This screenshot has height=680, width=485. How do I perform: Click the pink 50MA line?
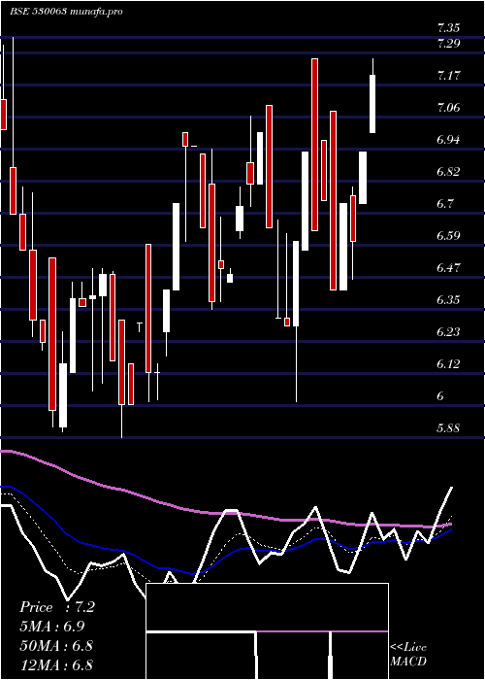pyautogui.click(x=225, y=513)
